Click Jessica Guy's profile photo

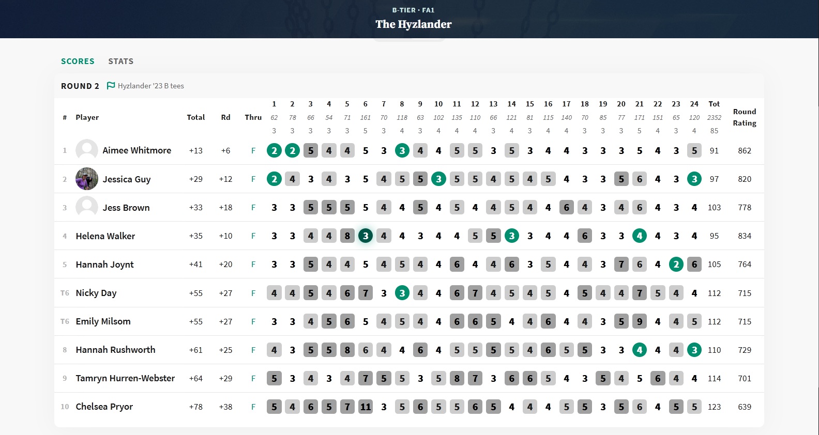87,179
